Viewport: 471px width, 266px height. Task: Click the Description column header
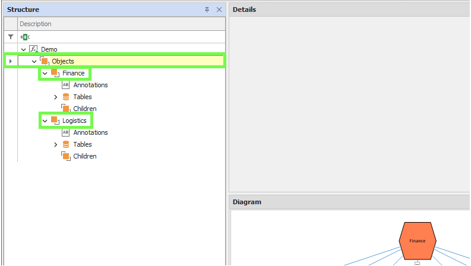tap(36, 24)
